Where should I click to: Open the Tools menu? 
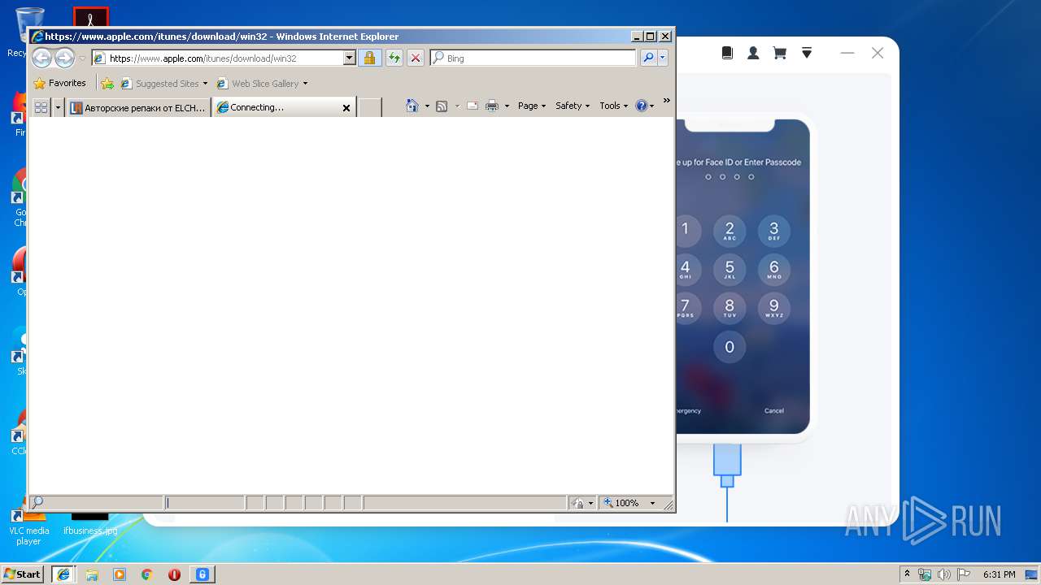click(x=614, y=106)
